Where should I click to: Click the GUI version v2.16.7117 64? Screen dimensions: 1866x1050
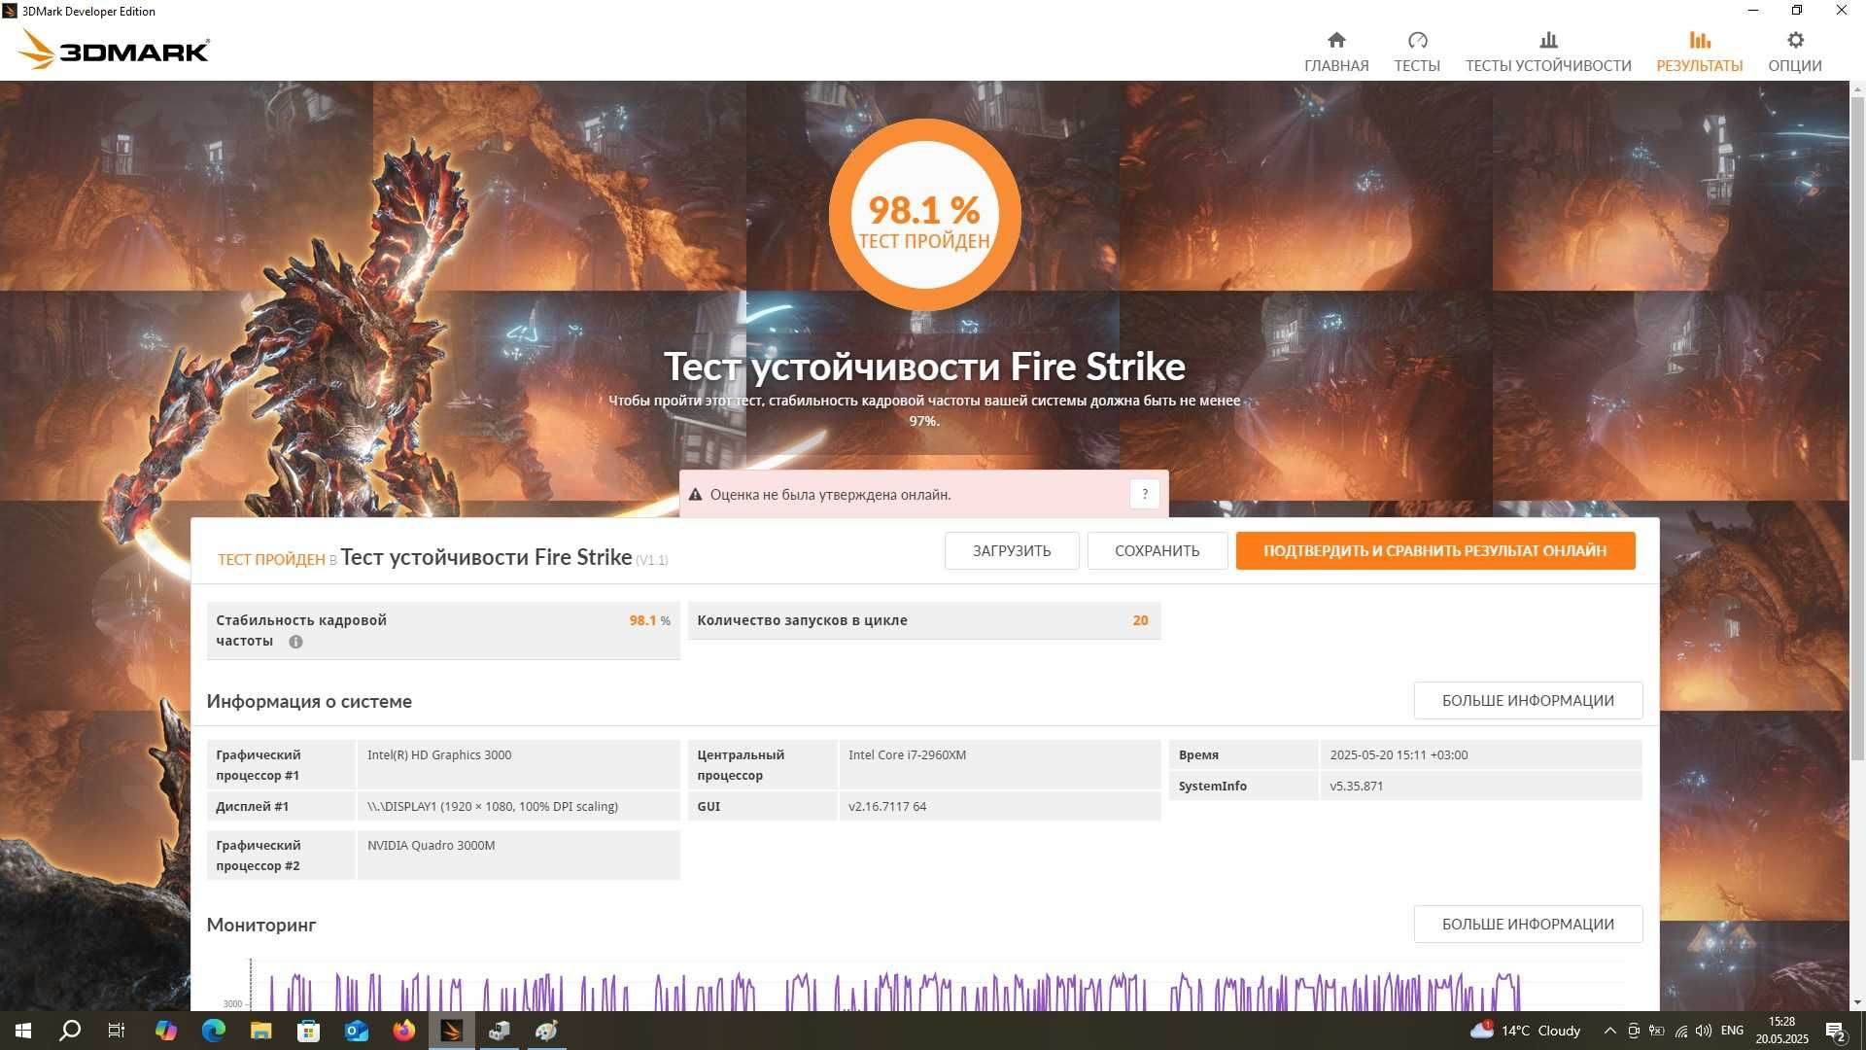[x=886, y=806]
